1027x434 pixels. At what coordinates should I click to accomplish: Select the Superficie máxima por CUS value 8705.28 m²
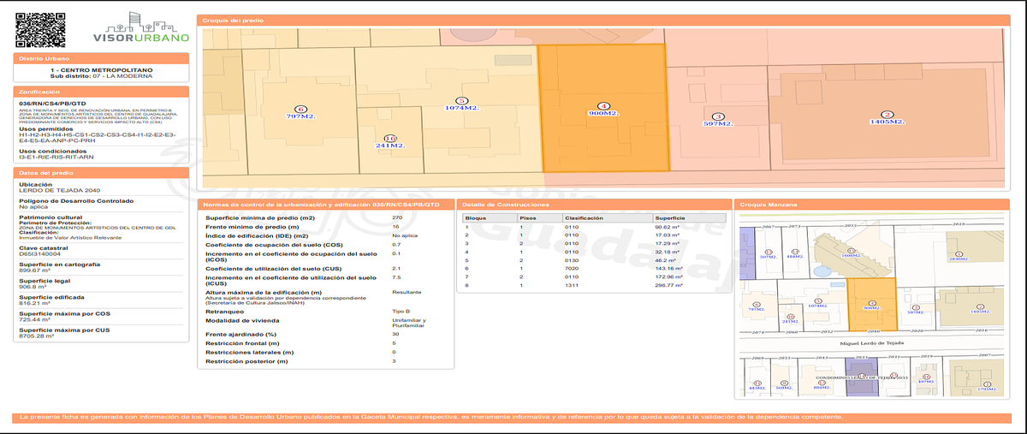coord(36,336)
